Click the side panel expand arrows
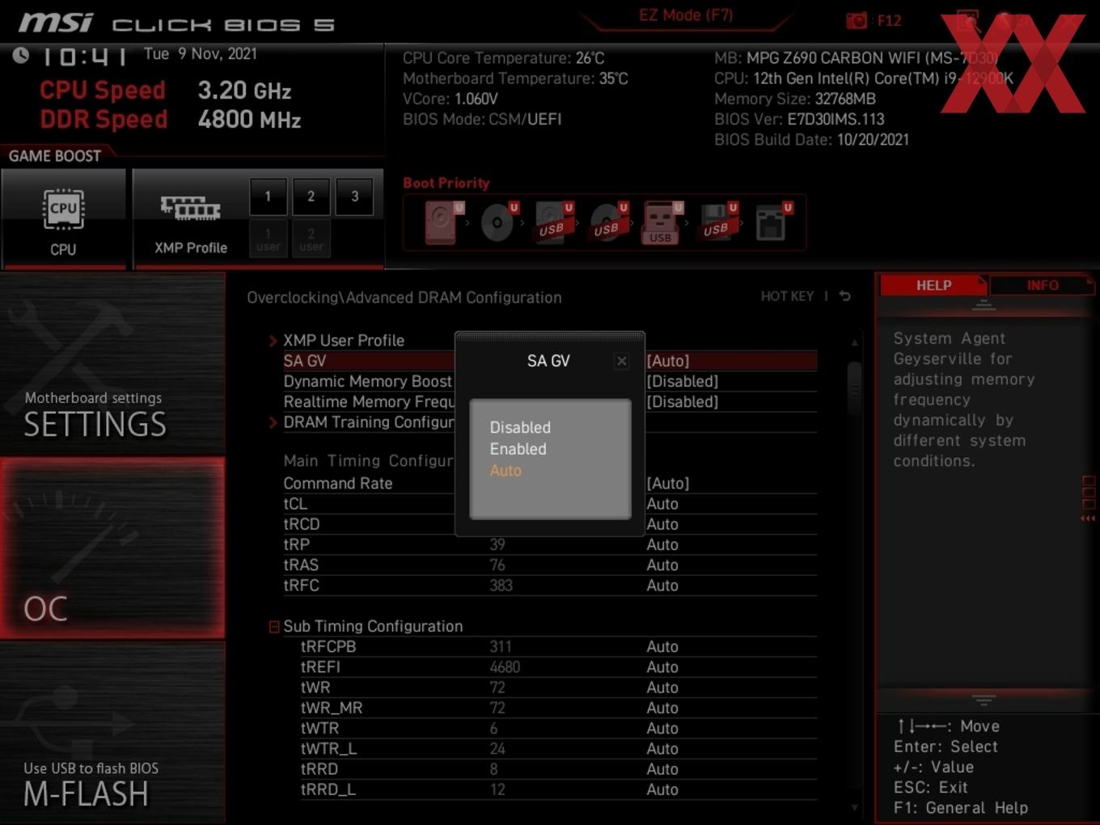The height and width of the screenshot is (825, 1100). coord(1088,518)
